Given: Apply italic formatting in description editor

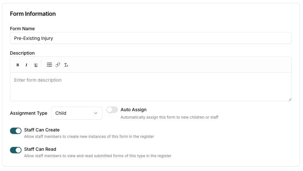Looking at the screenshot, I should point(26,65).
